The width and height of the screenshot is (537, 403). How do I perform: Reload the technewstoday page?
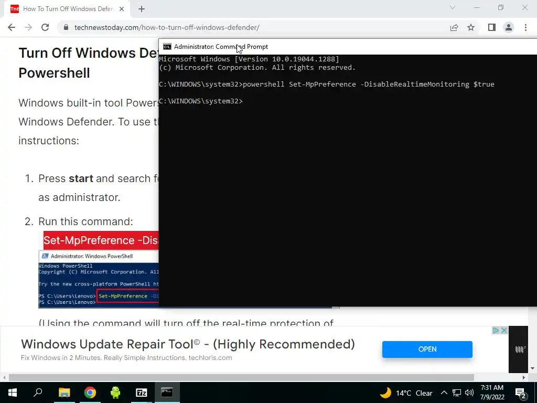[x=45, y=27]
